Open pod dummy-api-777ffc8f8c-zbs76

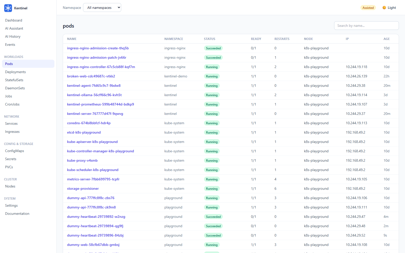91,198
